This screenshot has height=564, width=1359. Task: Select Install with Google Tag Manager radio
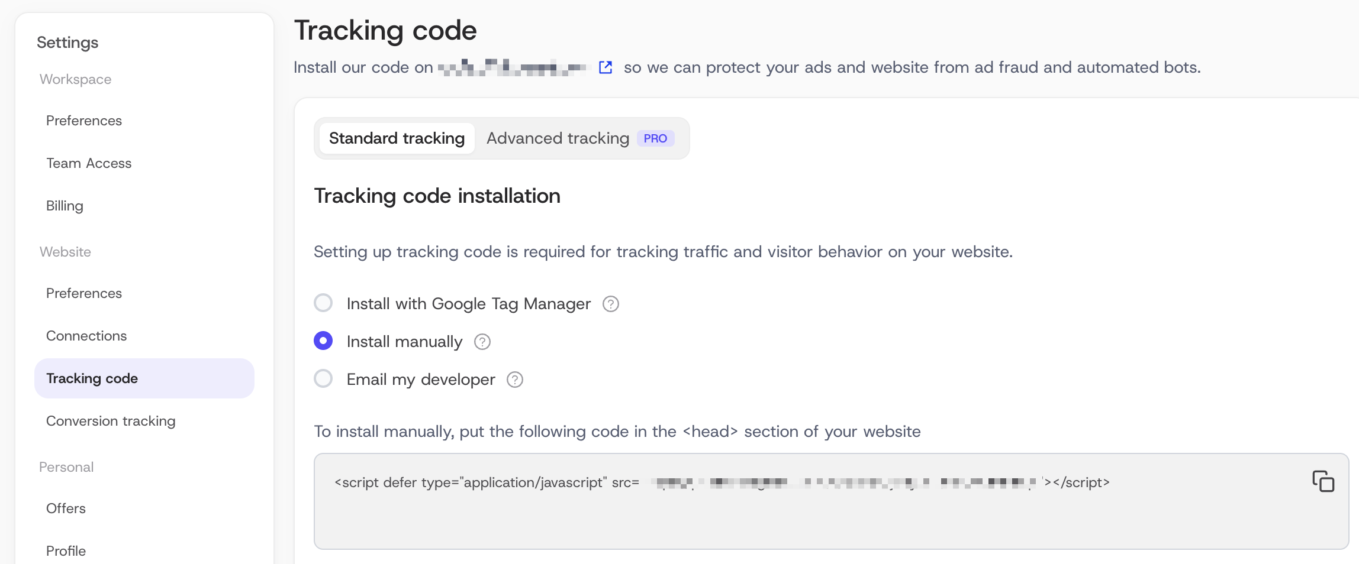323,303
